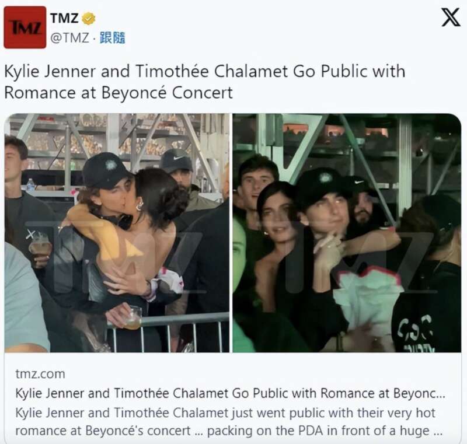Open the tmz.com domain link
Viewport: 467px width, 444px height.
click(40, 374)
